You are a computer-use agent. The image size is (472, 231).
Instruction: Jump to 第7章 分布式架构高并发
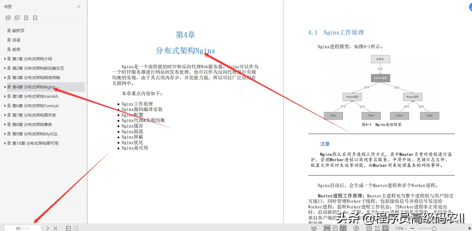(x=34, y=115)
